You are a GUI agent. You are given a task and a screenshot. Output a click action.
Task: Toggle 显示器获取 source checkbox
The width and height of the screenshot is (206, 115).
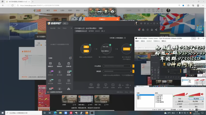tap(156, 102)
